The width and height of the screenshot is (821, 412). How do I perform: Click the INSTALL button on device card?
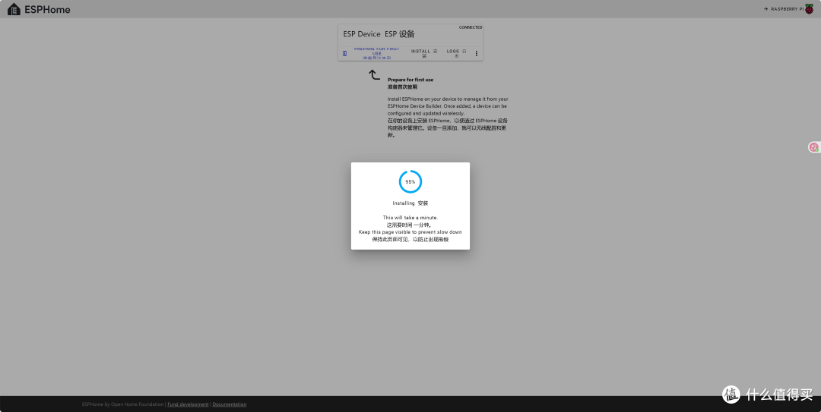(424, 53)
